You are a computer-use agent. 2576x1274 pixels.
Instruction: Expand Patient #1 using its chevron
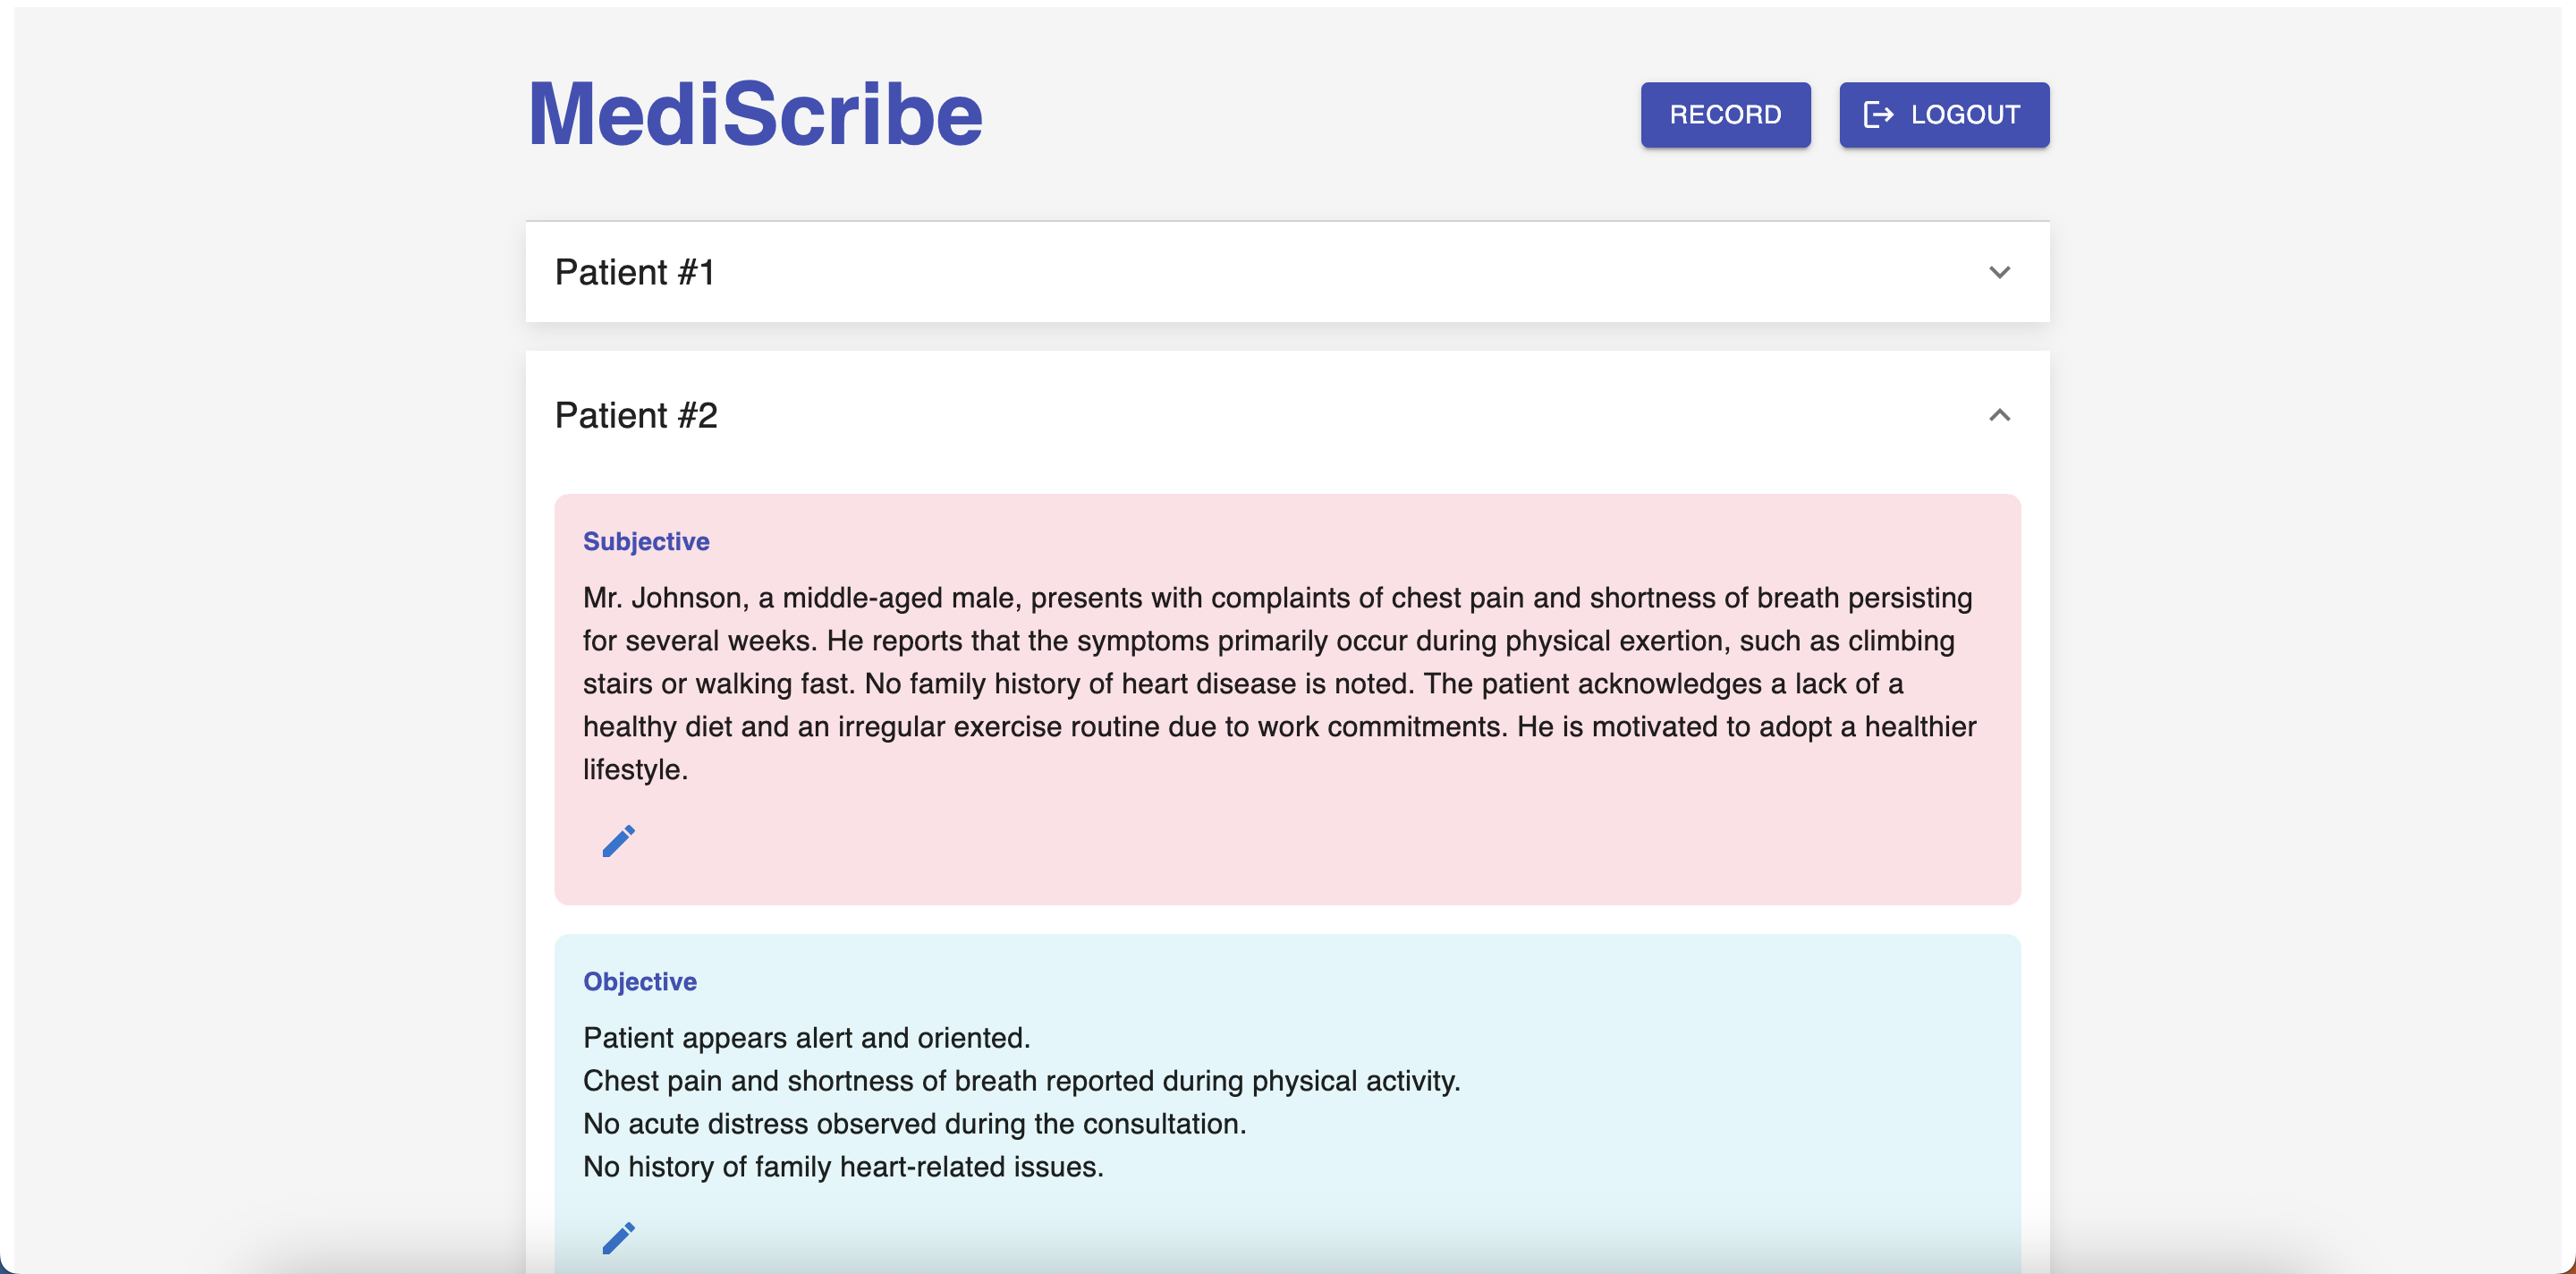[1999, 272]
